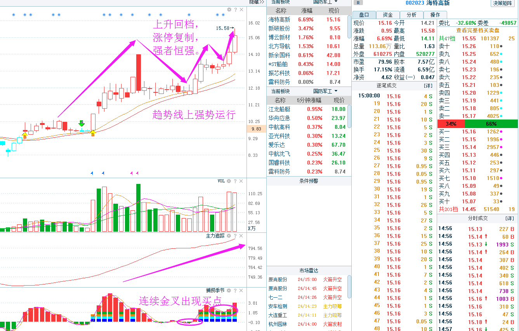The height and width of the screenshot is (331, 519).
Task: Open stock title 002023 海特高新
Action: pos(427,3)
